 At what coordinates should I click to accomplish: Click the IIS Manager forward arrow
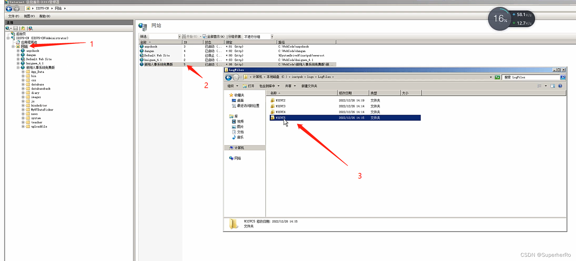[x=16, y=8]
